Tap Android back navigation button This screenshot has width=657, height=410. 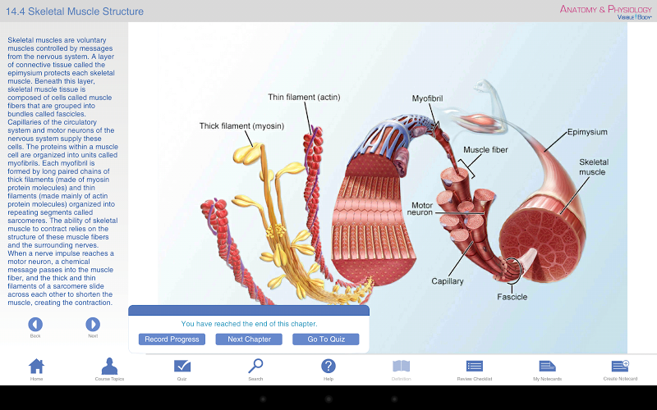[263, 399]
